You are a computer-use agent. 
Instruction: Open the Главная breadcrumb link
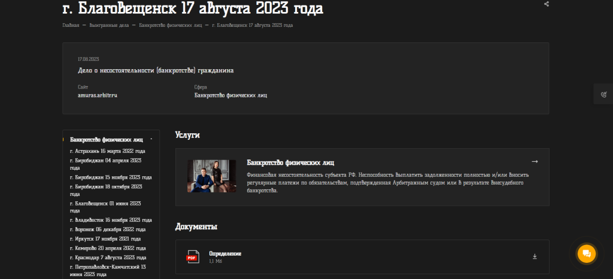71,25
